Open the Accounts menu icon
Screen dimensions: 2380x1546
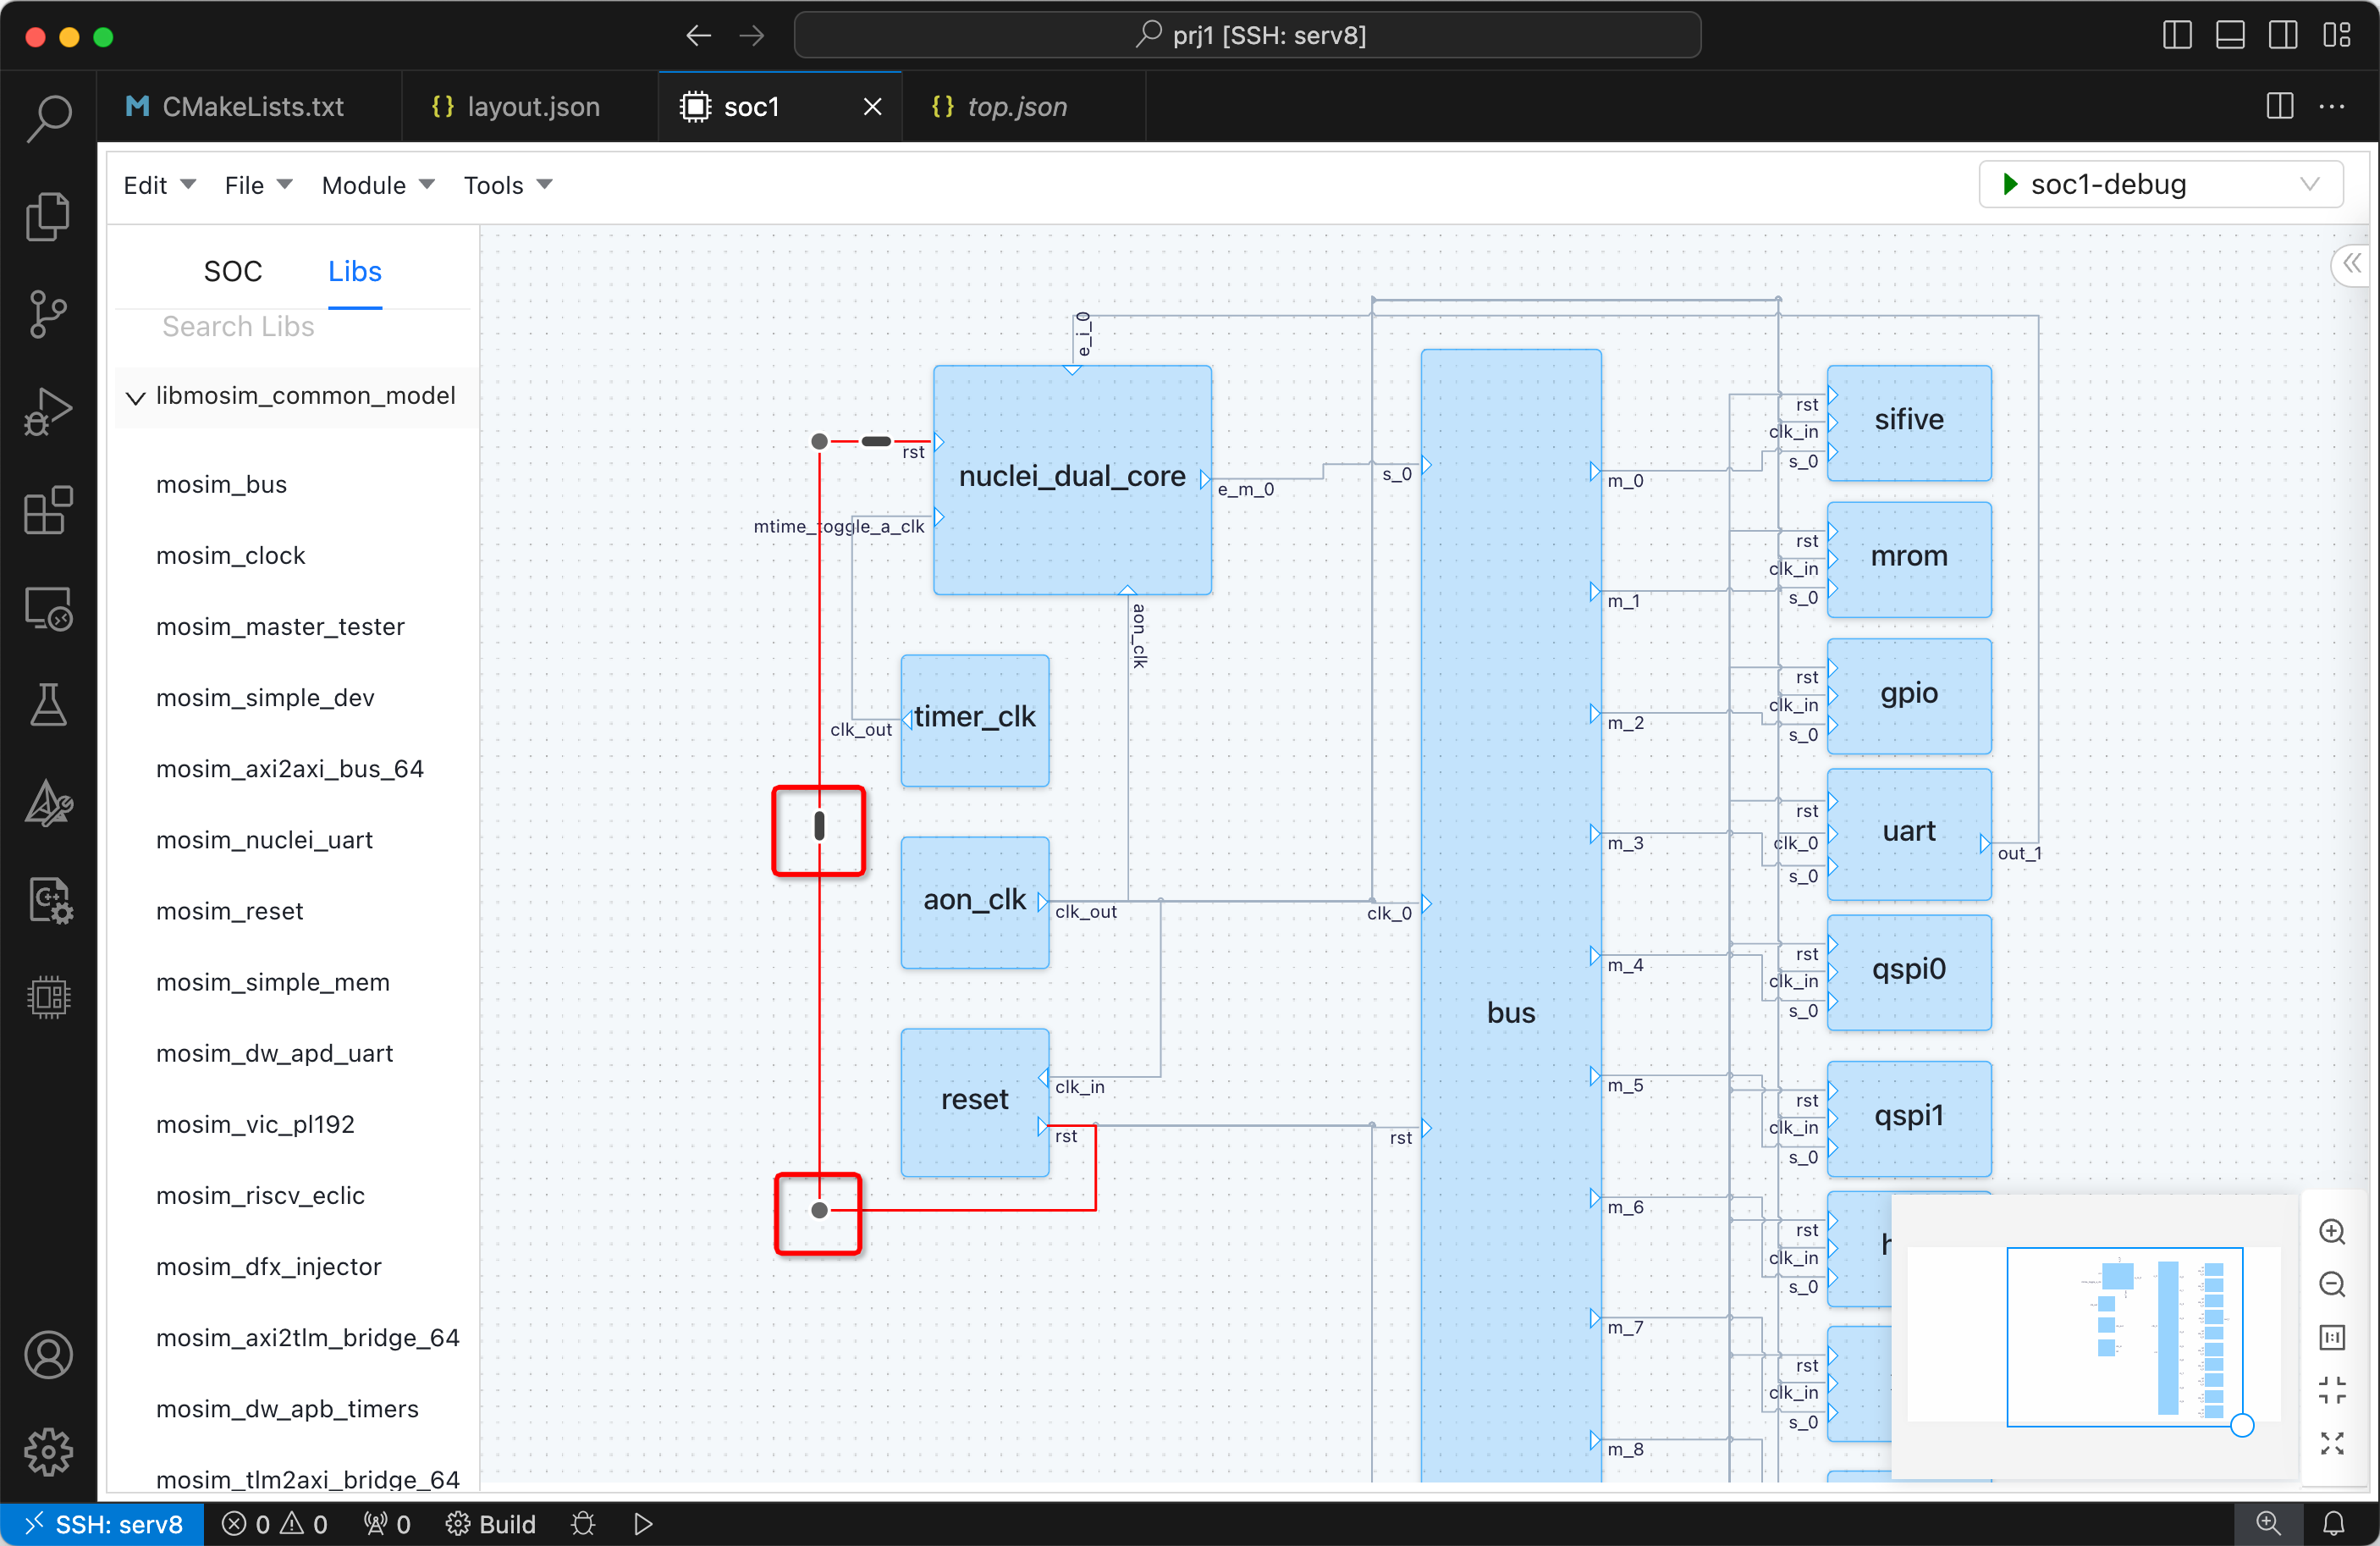point(48,1356)
